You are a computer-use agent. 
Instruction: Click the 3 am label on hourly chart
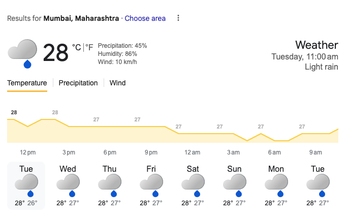[233, 152]
